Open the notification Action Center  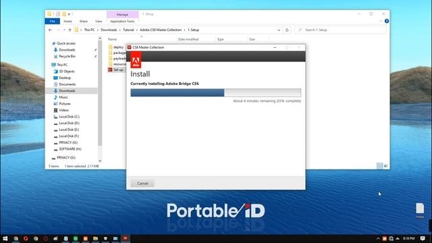pos(423,238)
